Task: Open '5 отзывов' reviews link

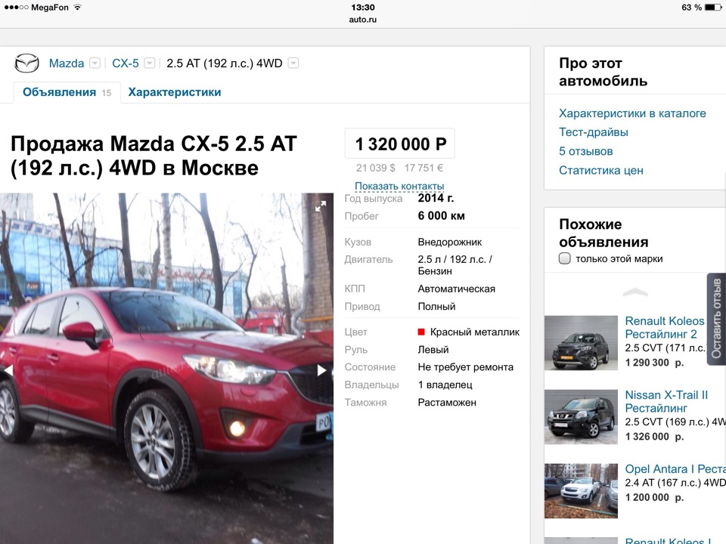Action: pos(585,151)
